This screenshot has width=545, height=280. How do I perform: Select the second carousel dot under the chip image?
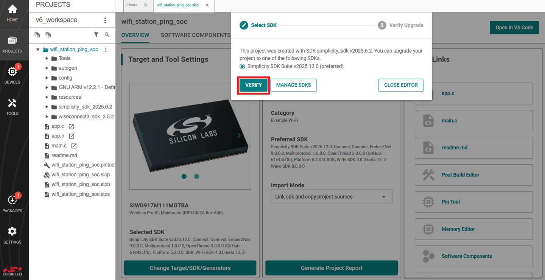click(196, 176)
